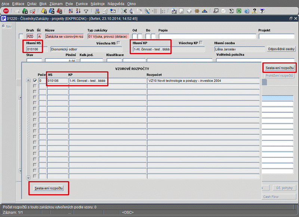This screenshot has width=299, height=217.
Task: Click the red cancel-query icon
Action: 59,11
